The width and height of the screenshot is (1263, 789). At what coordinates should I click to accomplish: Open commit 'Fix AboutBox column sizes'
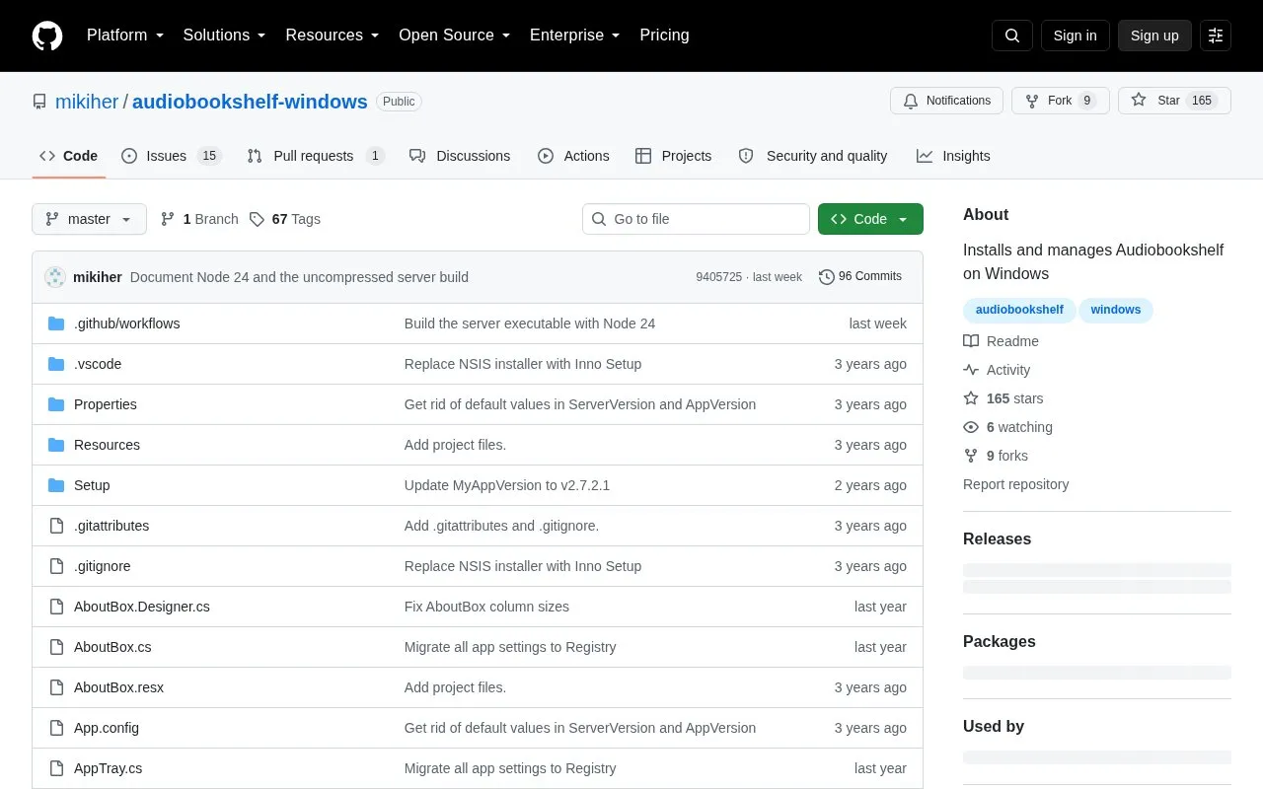(x=486, y=607)
